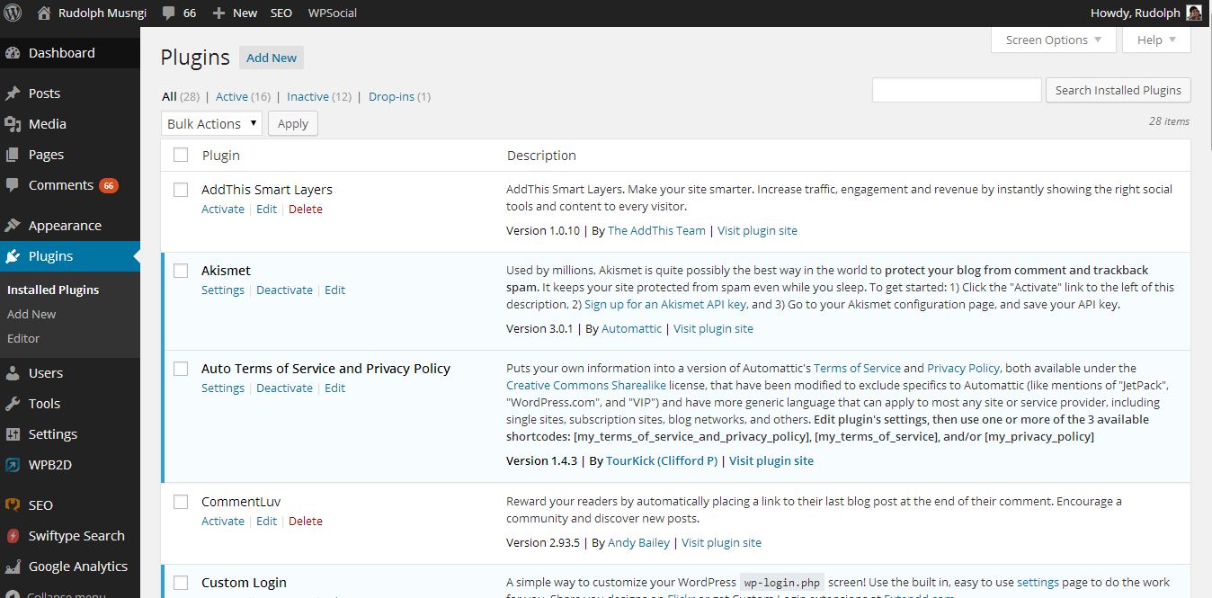The image size is (1212, 598).
Task: Click the 66 badge beside sidebar Comments
Action: coord(109,186)
